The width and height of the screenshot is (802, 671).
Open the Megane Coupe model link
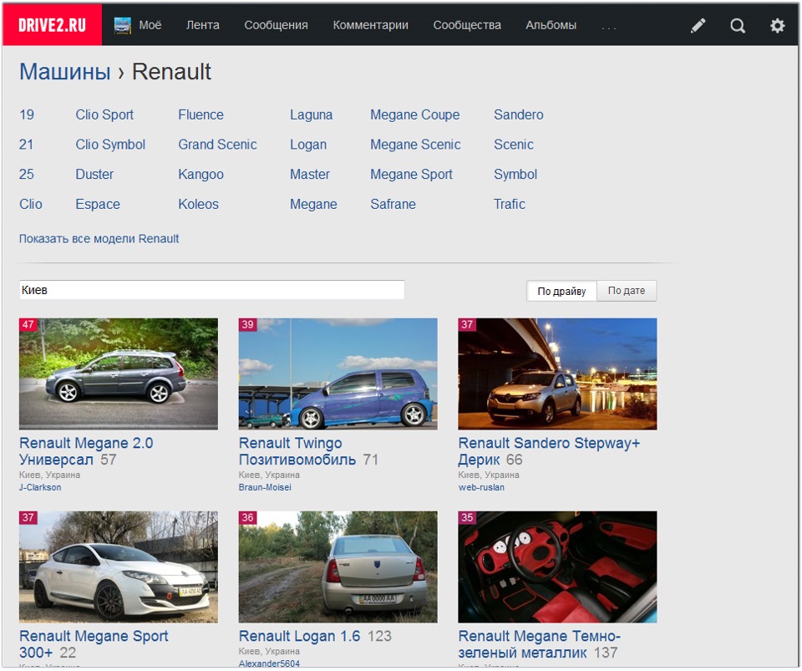click(415, 114)
